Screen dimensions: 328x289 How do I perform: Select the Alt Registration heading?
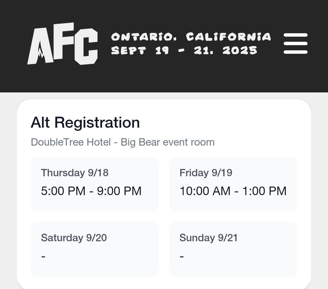click(85, 123)
